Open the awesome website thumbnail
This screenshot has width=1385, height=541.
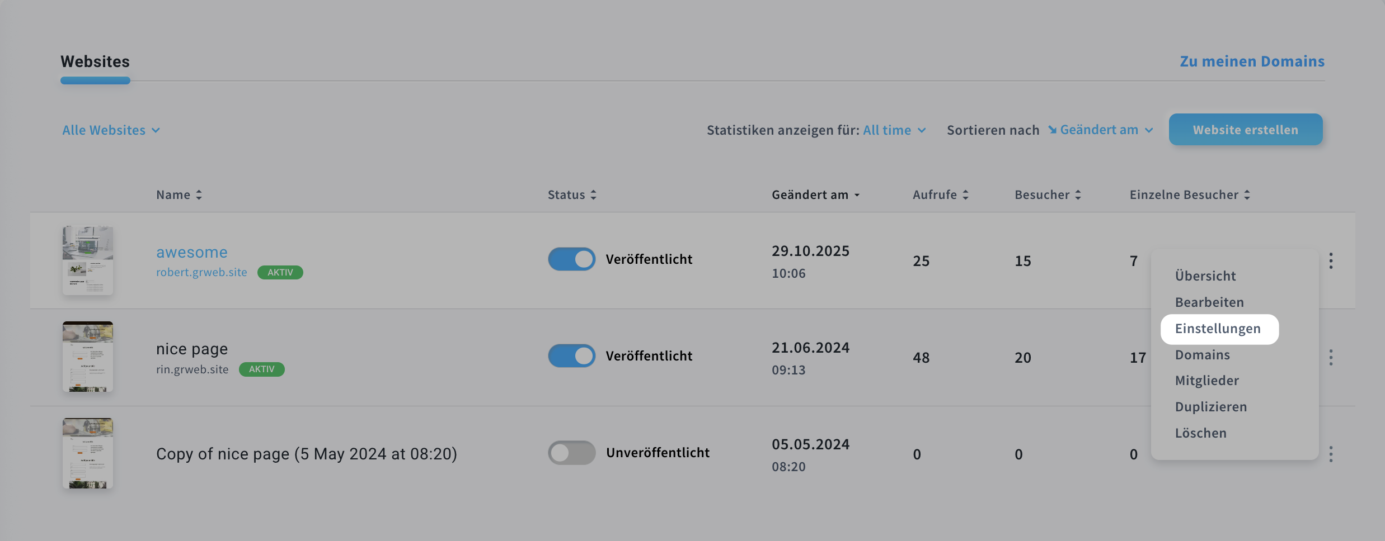[88, 260]
